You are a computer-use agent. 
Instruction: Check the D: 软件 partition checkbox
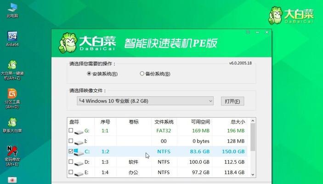click(71, 162)
